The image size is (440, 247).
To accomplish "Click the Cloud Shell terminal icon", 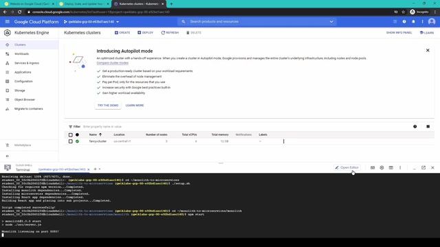I will click(x=8, y=167).
